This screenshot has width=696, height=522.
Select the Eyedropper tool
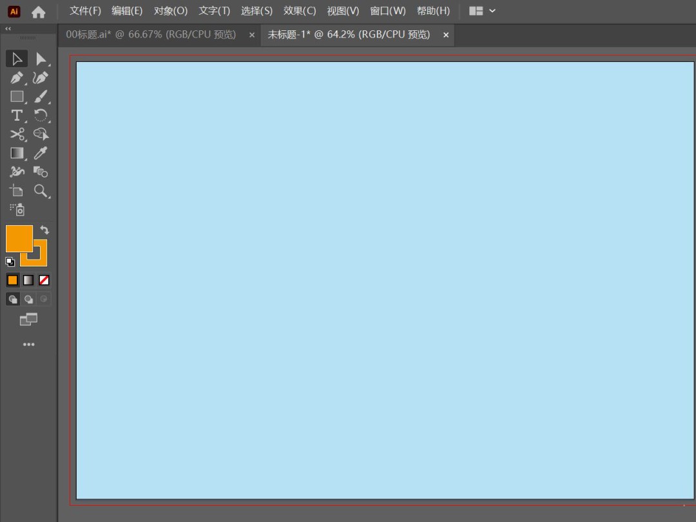(41, 153)
